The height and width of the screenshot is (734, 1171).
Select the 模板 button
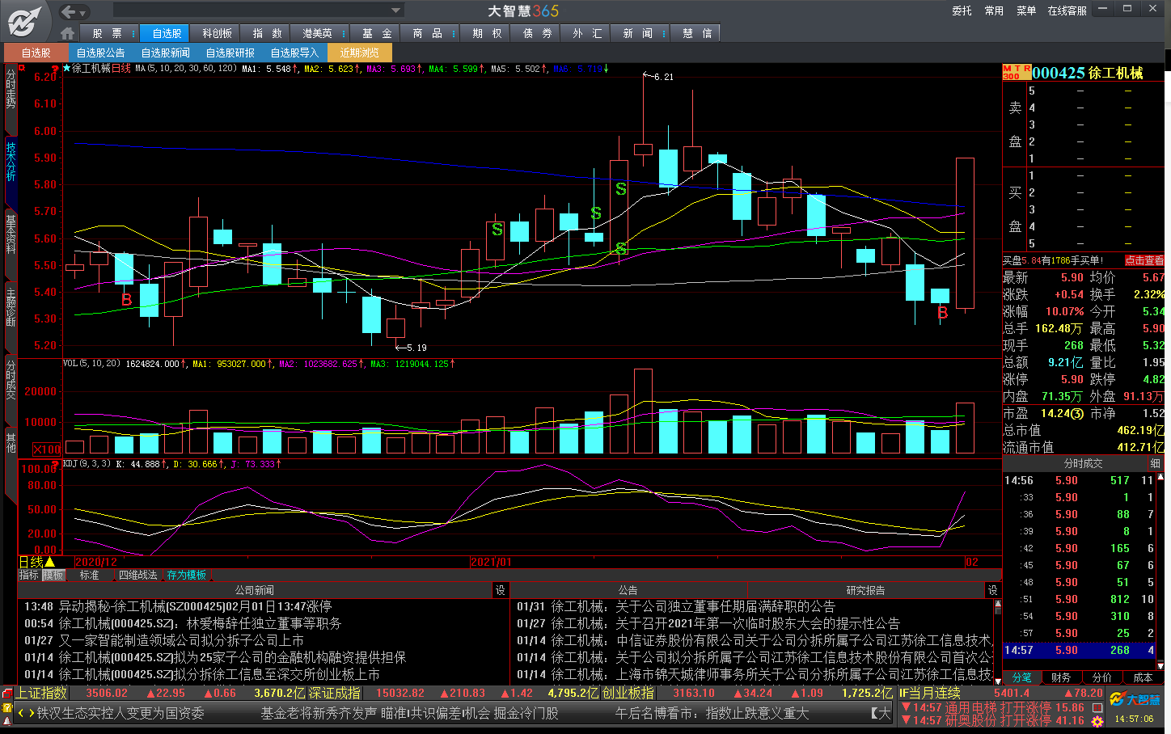(53, 575)
